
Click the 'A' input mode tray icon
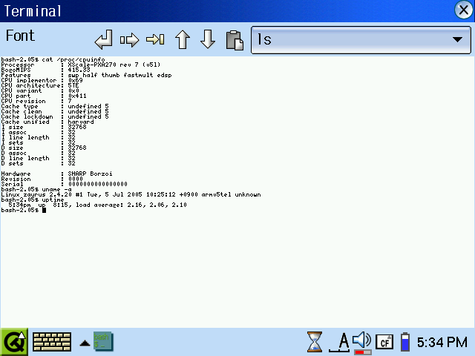[340, 343]
